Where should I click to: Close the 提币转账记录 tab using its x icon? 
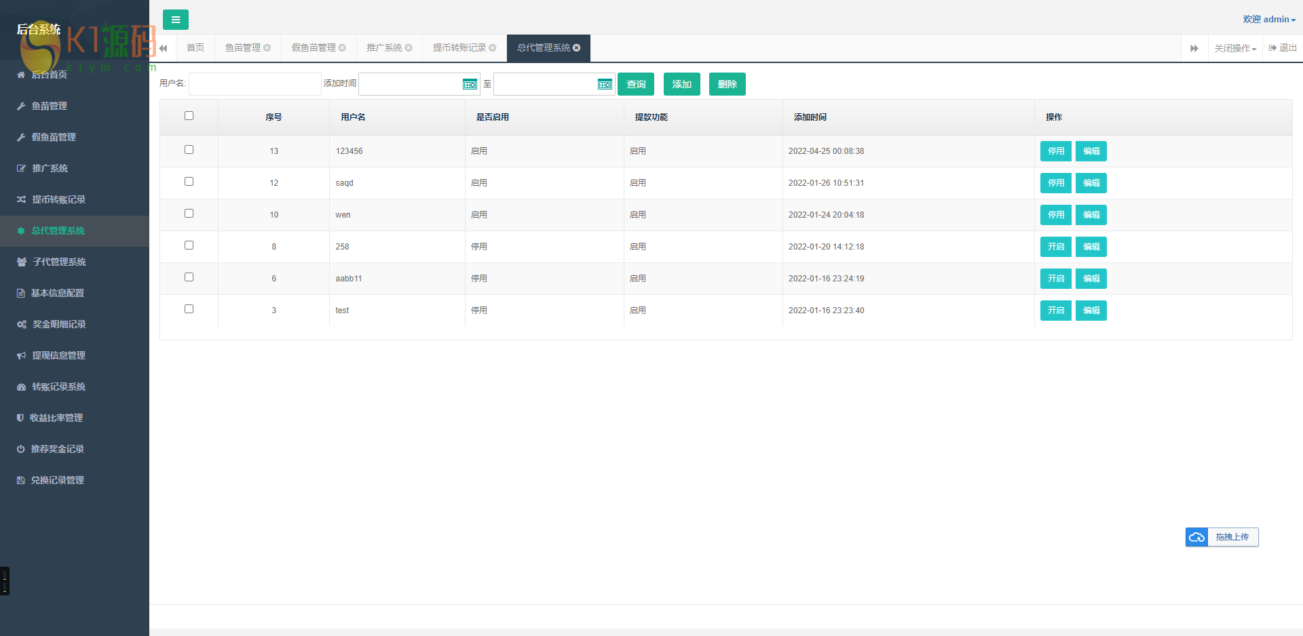click(x=493, y=48)
